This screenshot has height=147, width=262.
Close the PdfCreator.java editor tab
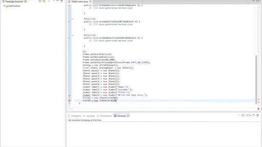[90, 2]
